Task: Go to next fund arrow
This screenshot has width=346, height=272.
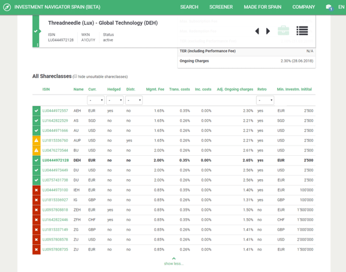Action: [x=268, y=31]
